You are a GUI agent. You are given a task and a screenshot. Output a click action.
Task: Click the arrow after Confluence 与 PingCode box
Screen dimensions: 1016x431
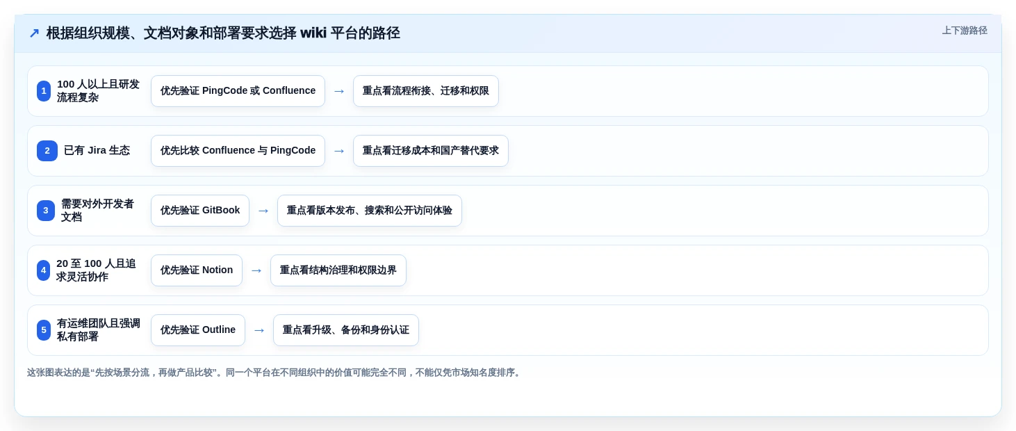339,151
